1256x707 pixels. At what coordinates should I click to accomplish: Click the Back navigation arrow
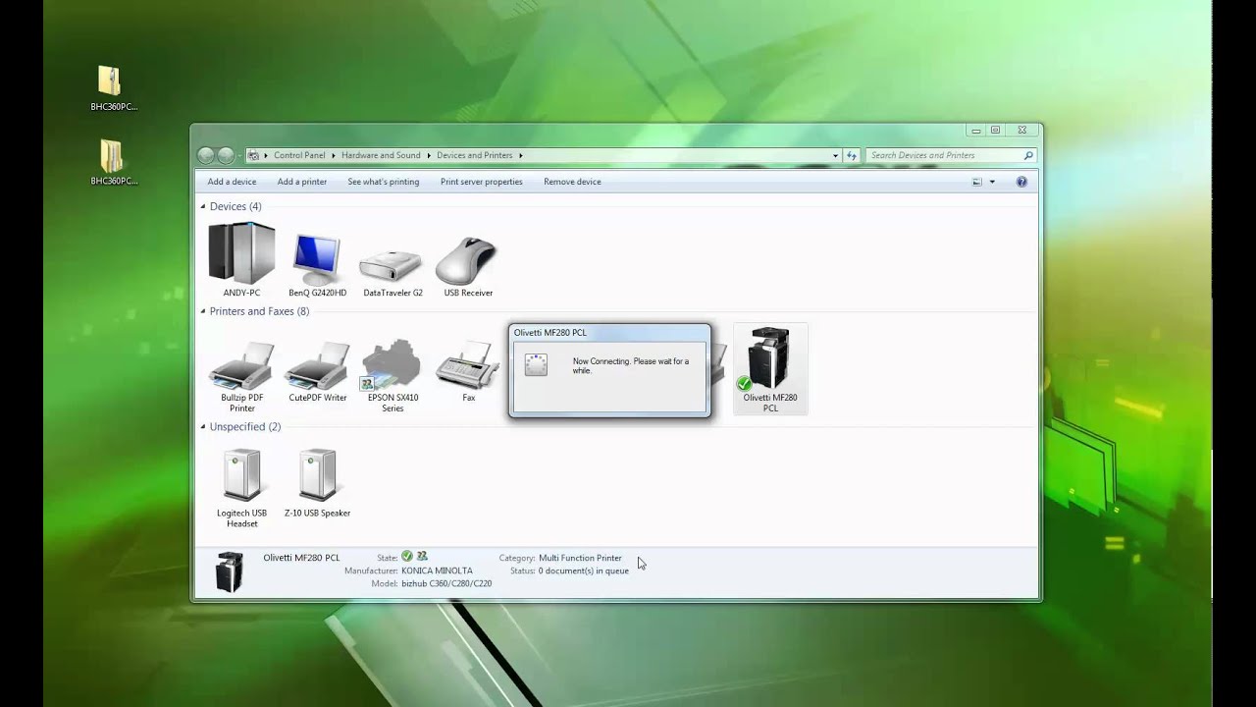[x=206, y=155]
